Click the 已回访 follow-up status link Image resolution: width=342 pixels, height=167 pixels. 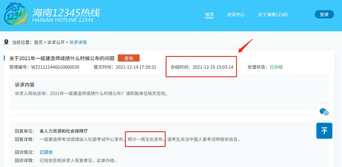tap(46, 152)
